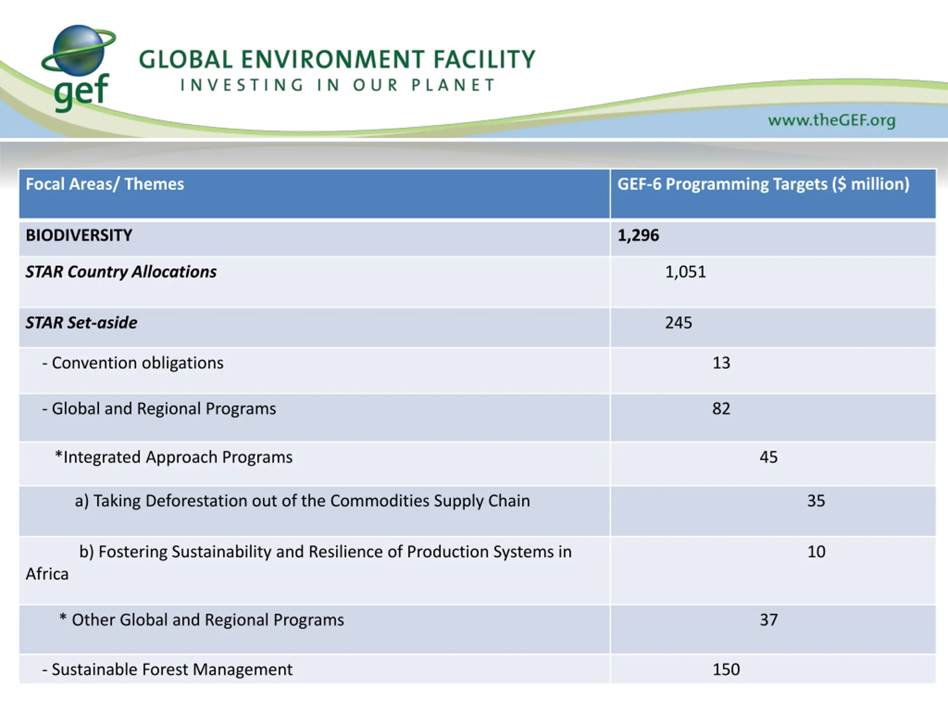
Task: Click the STAR Set-aside row label
Action: click(81, 323)
